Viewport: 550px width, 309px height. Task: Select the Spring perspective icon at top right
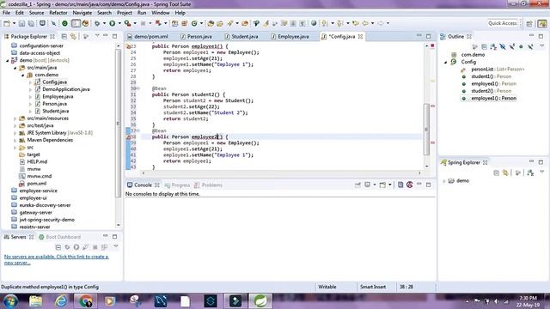pos(542,23)
